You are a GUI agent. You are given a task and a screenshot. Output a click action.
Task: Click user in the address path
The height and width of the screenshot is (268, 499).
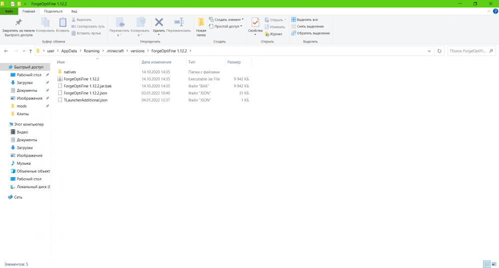point(50,51)
